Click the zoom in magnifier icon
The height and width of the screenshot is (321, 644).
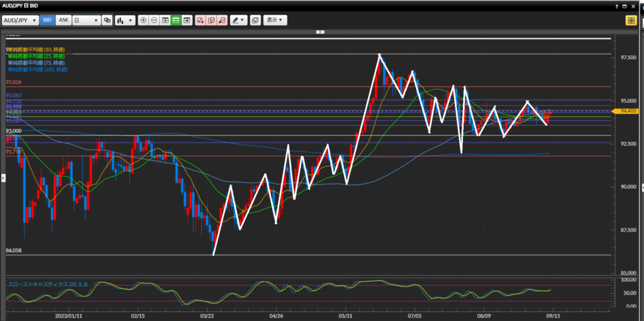click(143, 20)
